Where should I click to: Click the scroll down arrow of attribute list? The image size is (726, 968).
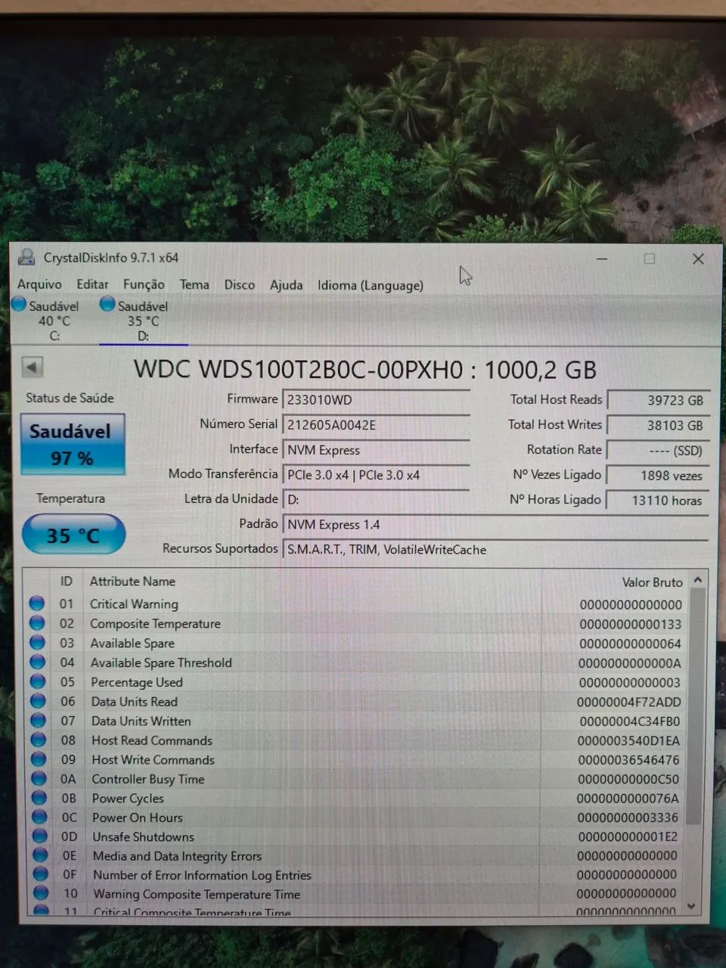pyautogui.click(x=691, y=905)
